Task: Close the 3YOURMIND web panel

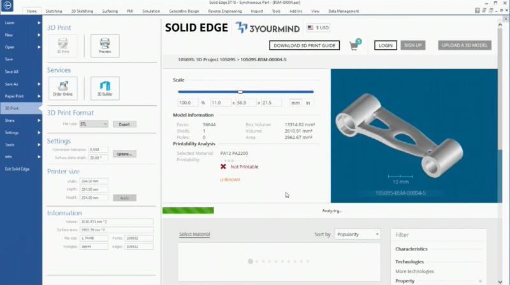Action: tap(506, 19)
